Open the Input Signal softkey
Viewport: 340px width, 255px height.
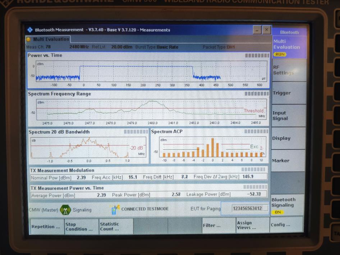(x=288, y=116)
